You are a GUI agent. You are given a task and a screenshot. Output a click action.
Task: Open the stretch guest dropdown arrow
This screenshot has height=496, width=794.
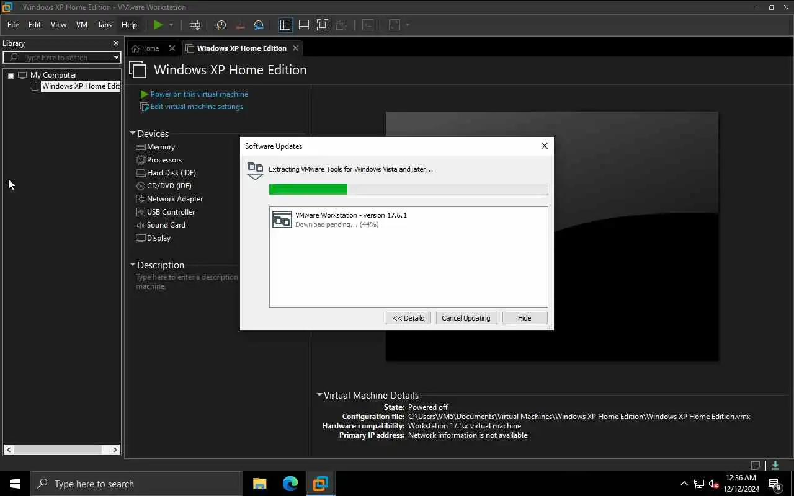pyautogui.click(x=408, y=25)
